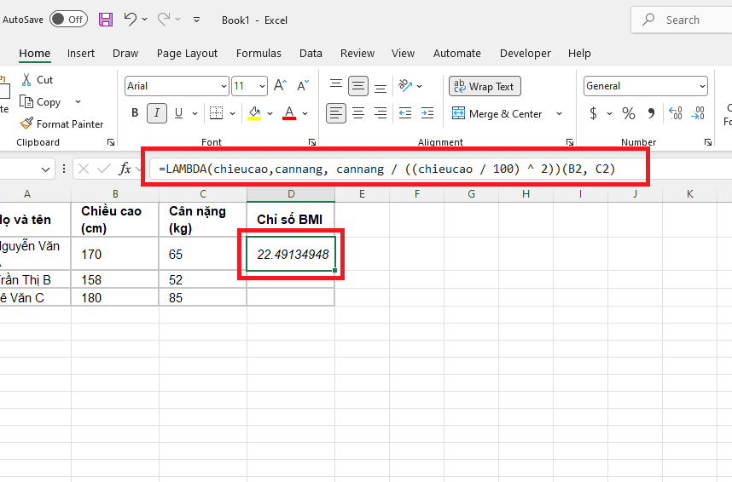Apply red Font Color
Image resolution: width=732 pixels, height=482 pixels.
pyautogui.click(x=289, y=112)
